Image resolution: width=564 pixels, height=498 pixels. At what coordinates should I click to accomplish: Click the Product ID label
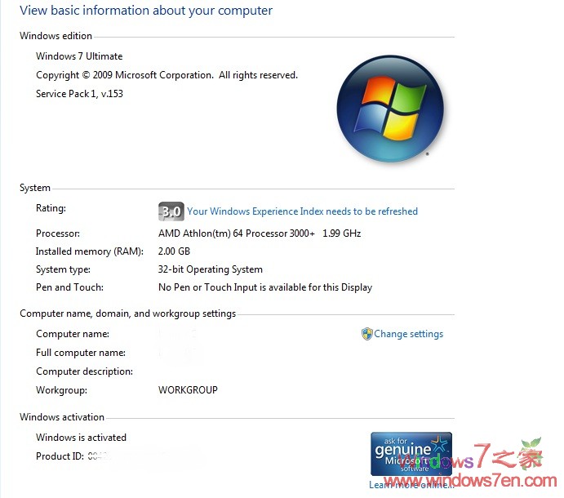pyautogui.click(x=60, y=456)
